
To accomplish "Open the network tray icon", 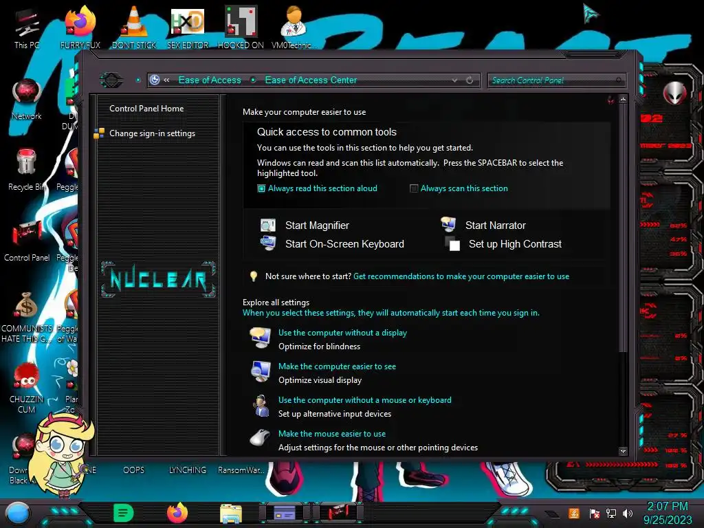I will [x=611, y=514].
